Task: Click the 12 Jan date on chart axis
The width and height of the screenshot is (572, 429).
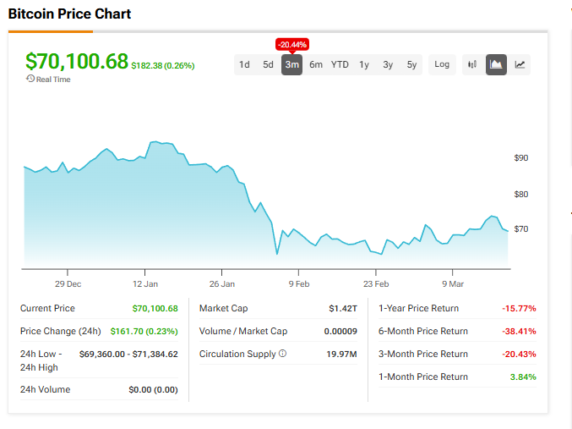Action: coord(145,284)
